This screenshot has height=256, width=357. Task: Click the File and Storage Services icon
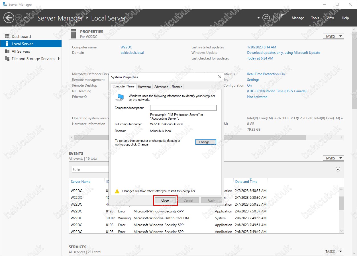[7, 59]
